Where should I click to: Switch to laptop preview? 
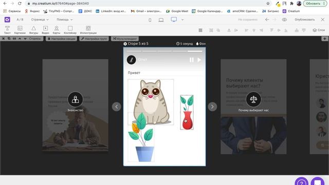161,20
